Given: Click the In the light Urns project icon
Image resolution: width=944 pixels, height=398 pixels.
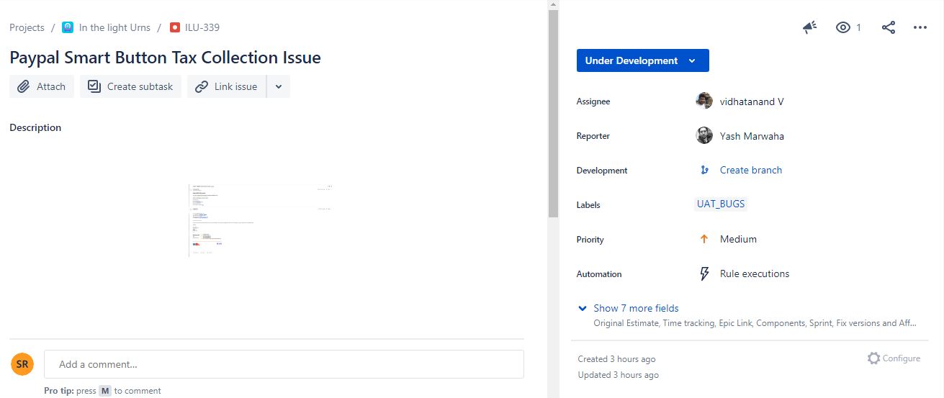Looking at the screenshot, I should click(68, 27).
